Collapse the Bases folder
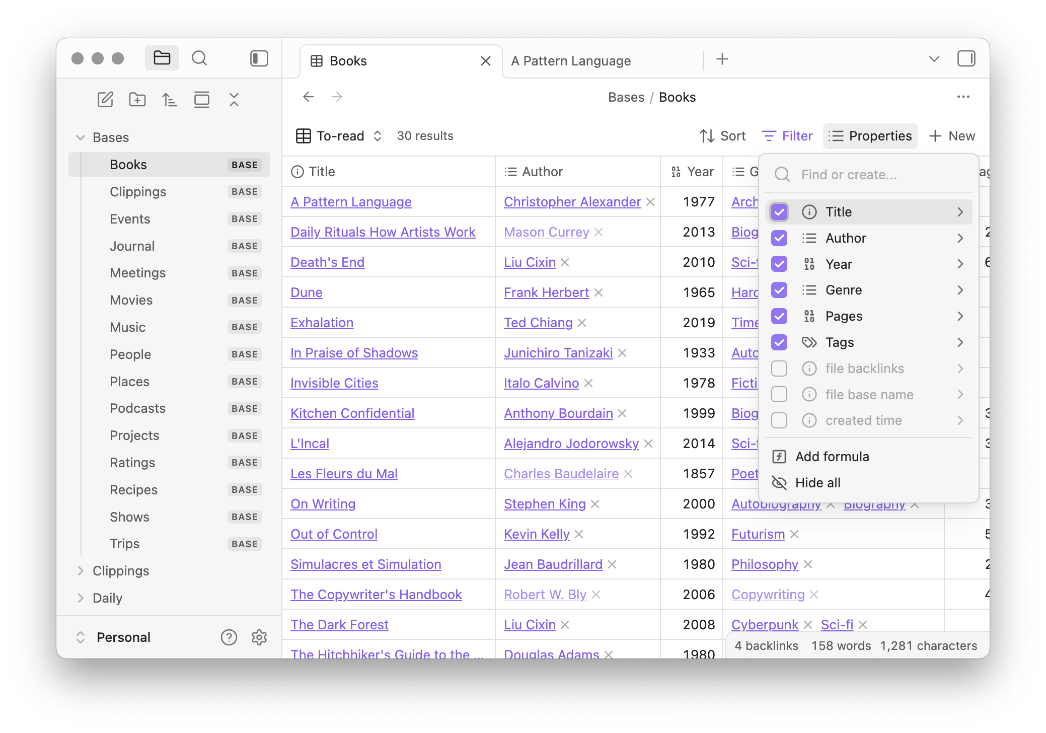This screenshot has height=733, width=1046. (x=80, y=137)
